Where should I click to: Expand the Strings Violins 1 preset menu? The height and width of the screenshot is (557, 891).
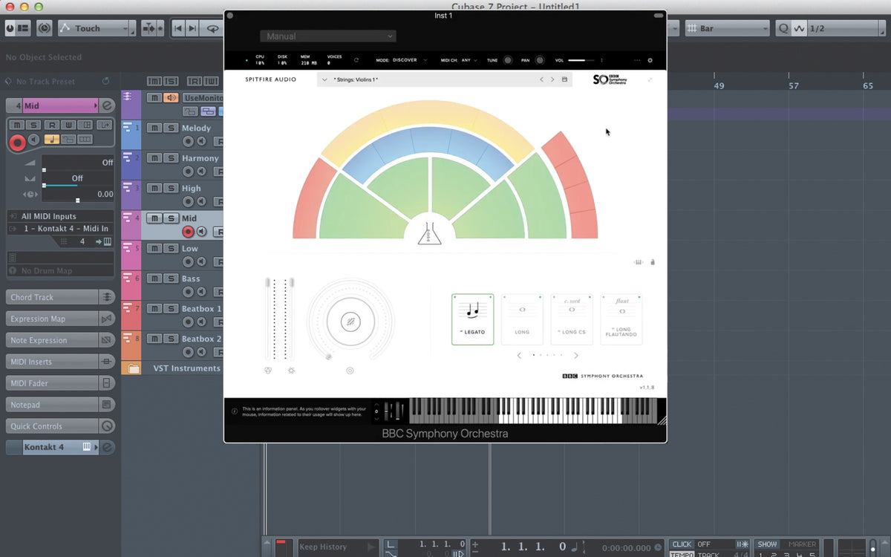point(324,79)
